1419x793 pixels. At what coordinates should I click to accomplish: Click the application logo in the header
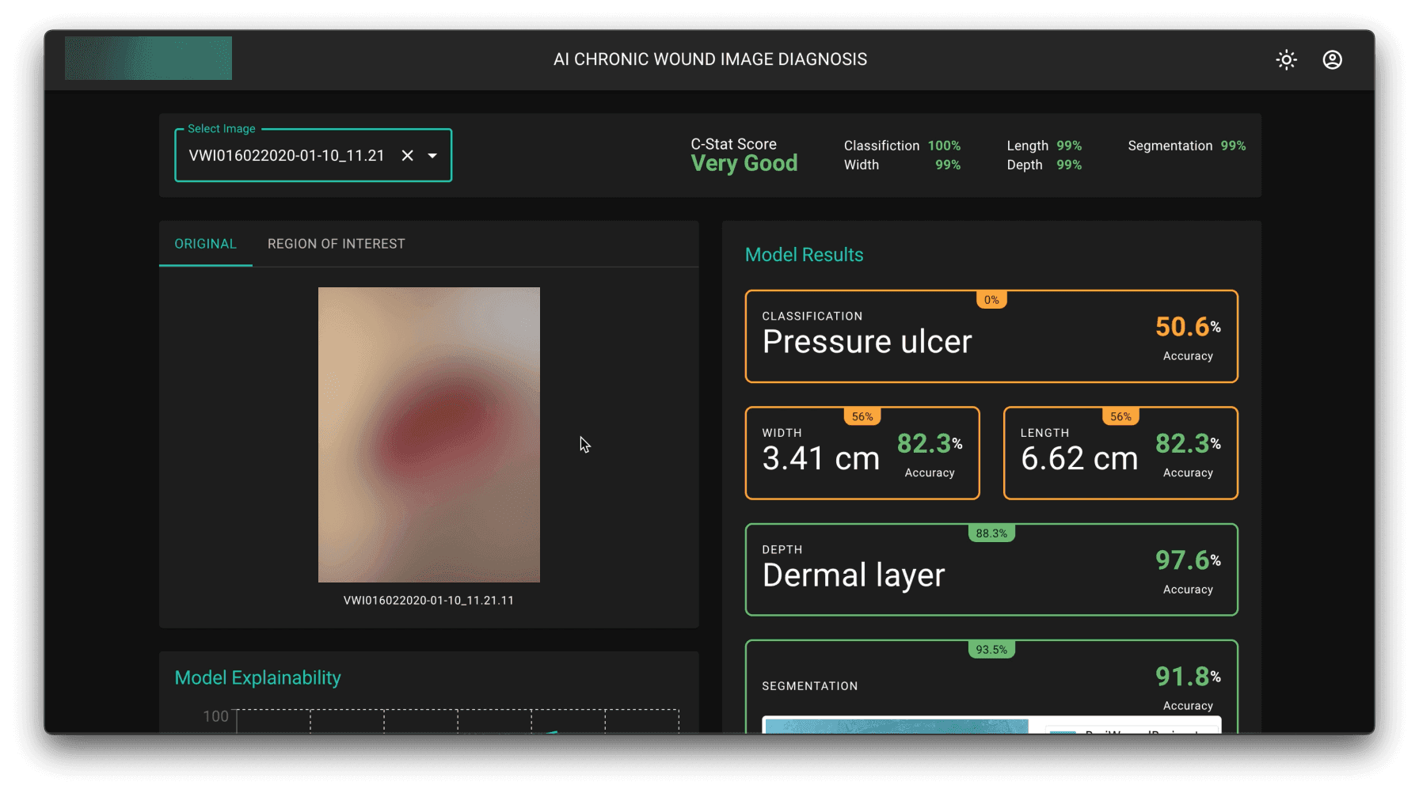(147, 58)
